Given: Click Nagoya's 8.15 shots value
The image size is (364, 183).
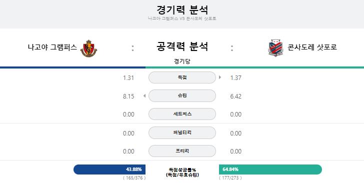Looking at the screenshot, I should 128,96.
